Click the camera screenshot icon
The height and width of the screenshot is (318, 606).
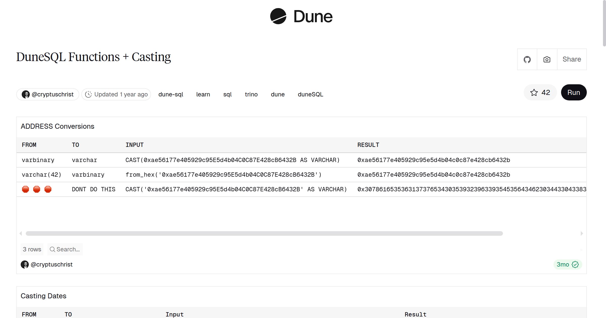point(547,59)
